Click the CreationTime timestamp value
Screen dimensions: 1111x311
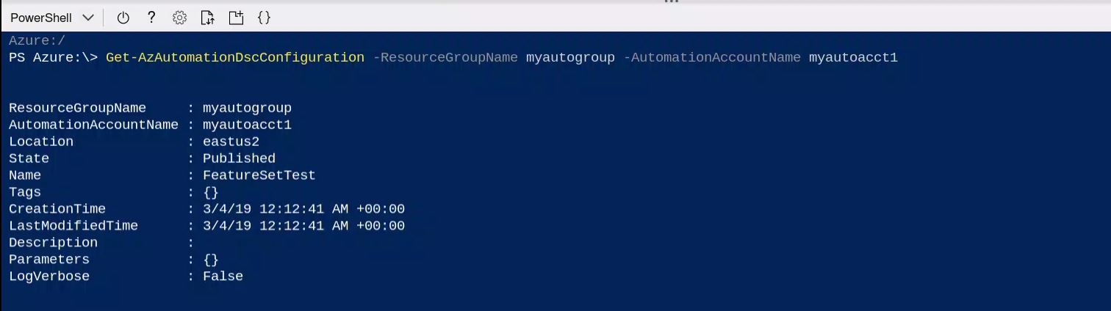pyautogui.click(x=303, y=209)
